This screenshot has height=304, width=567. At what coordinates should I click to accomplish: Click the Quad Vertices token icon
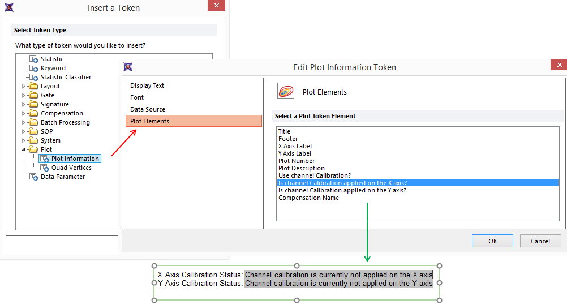click(44, 168)
